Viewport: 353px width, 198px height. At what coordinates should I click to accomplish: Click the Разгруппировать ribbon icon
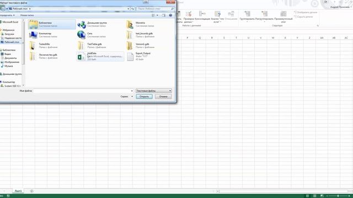tap(264, 17)
